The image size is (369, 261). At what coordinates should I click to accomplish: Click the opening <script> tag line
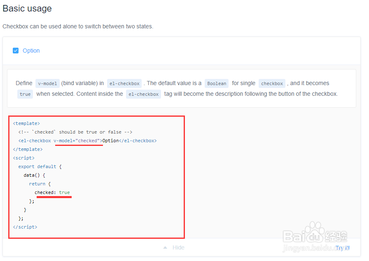(x=24, y=158)
